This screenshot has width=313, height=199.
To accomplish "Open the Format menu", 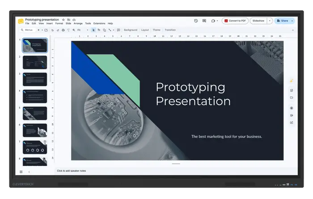I will [x=59, y=24].
